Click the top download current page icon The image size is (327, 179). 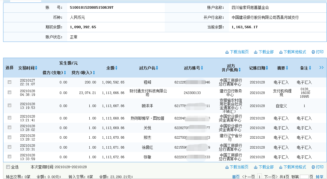pyautogui.click(x=227, y=52)
